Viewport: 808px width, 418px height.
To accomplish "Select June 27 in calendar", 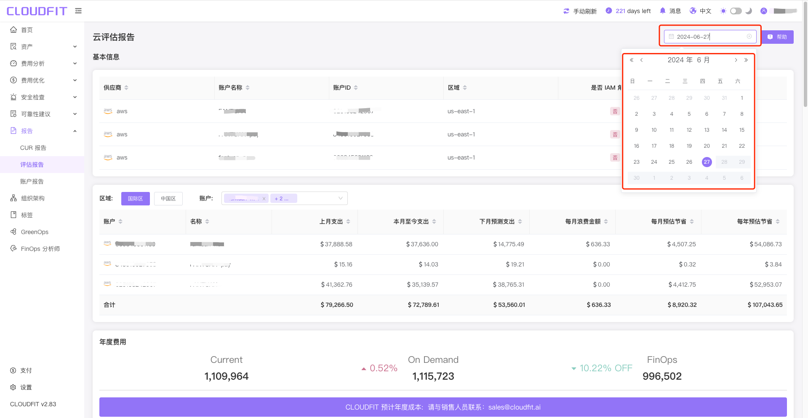I will (x=707, y=162).
